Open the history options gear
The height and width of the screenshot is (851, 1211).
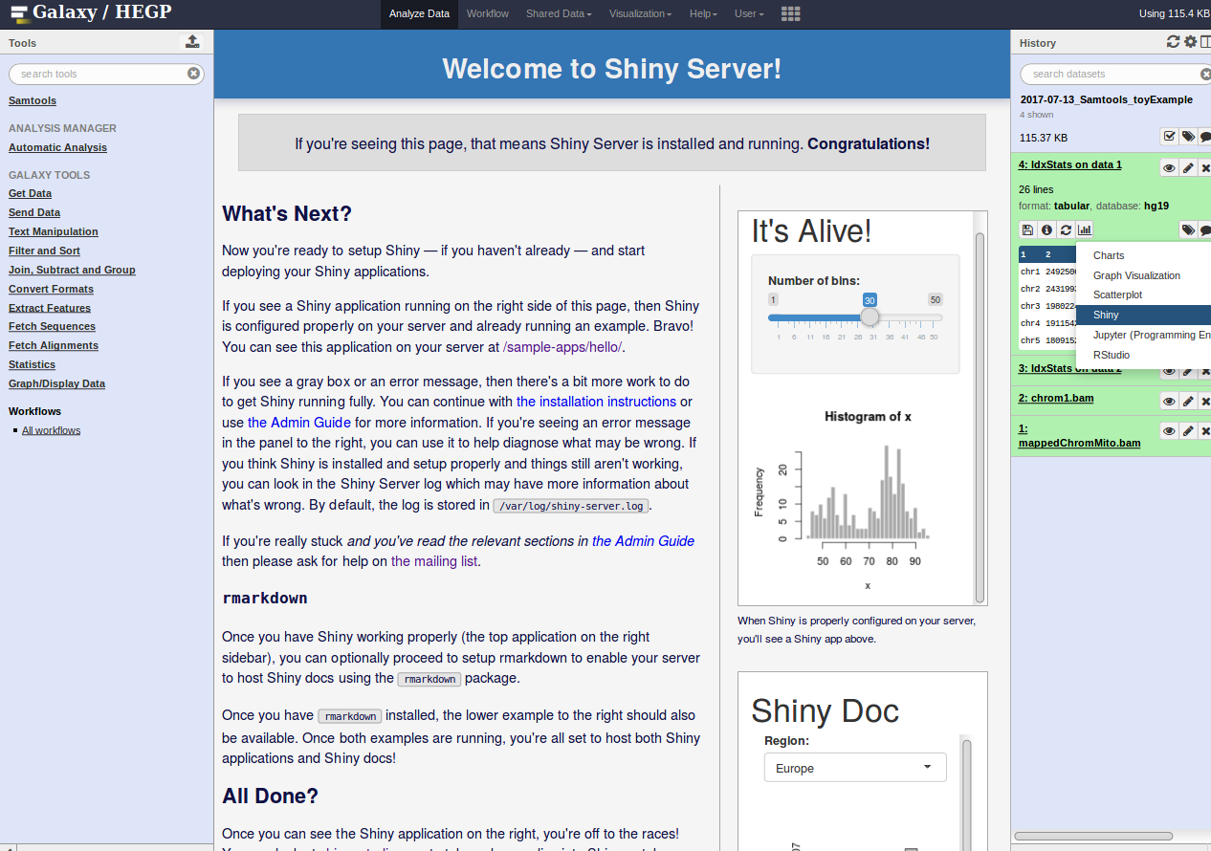(x=1190, y=41)
